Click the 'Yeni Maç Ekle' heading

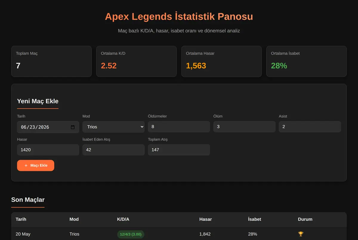tap(38, 101)
